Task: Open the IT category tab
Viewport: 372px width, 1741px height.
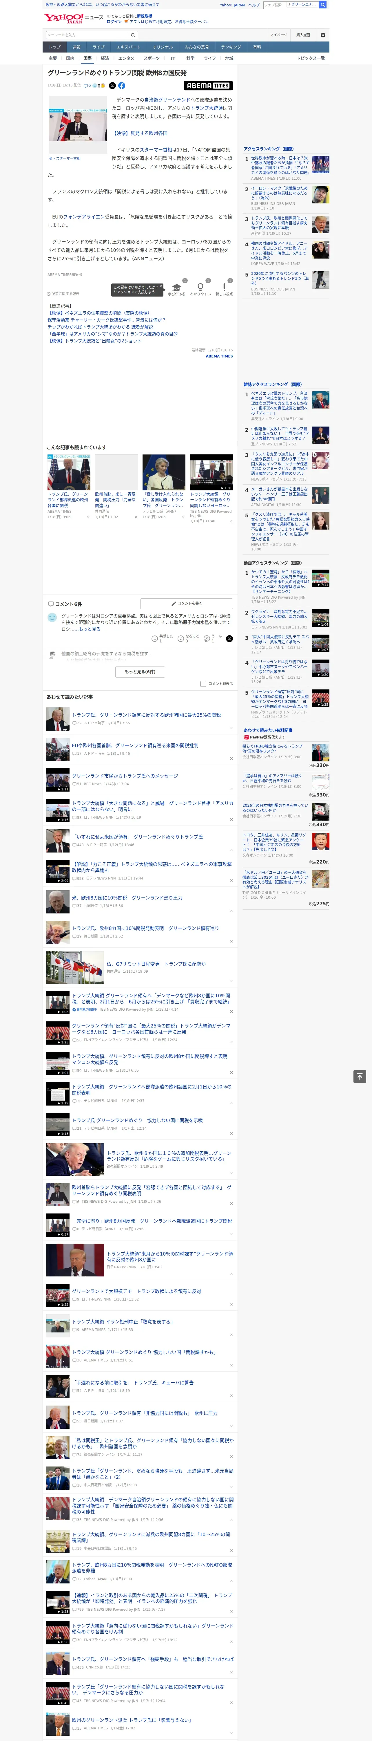Action: click(173, 58)
